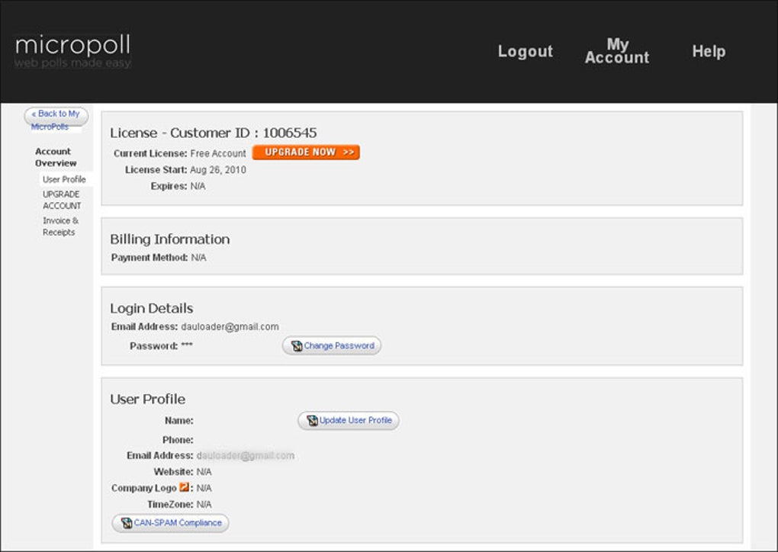This screenshot has height=552, width=778.
Task: Click the masked Password value
Action: [187, 345]
